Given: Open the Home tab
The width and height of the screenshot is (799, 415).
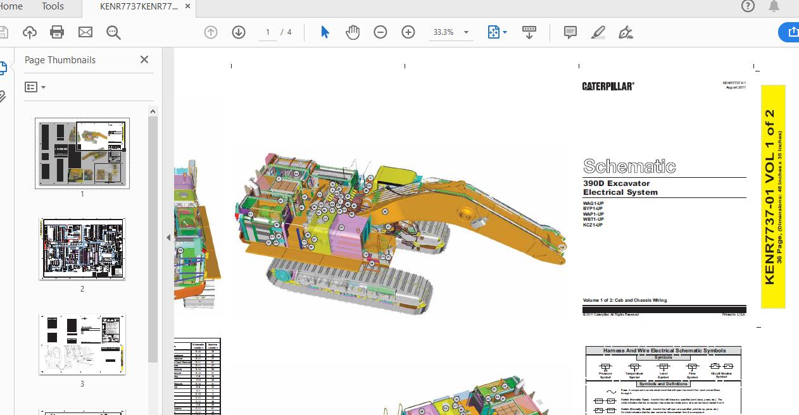Looking at the screenshot, I should pos(10,6).
